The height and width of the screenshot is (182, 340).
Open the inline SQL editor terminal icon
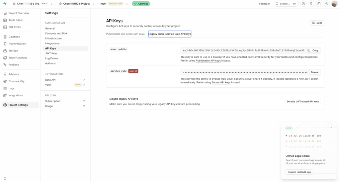[319, 4]
